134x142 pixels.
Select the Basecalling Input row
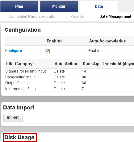pyautogui.click(x=69, y=77)
